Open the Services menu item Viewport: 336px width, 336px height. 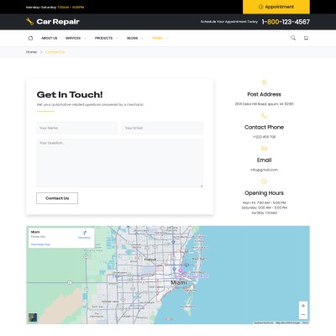click(73, 38)
